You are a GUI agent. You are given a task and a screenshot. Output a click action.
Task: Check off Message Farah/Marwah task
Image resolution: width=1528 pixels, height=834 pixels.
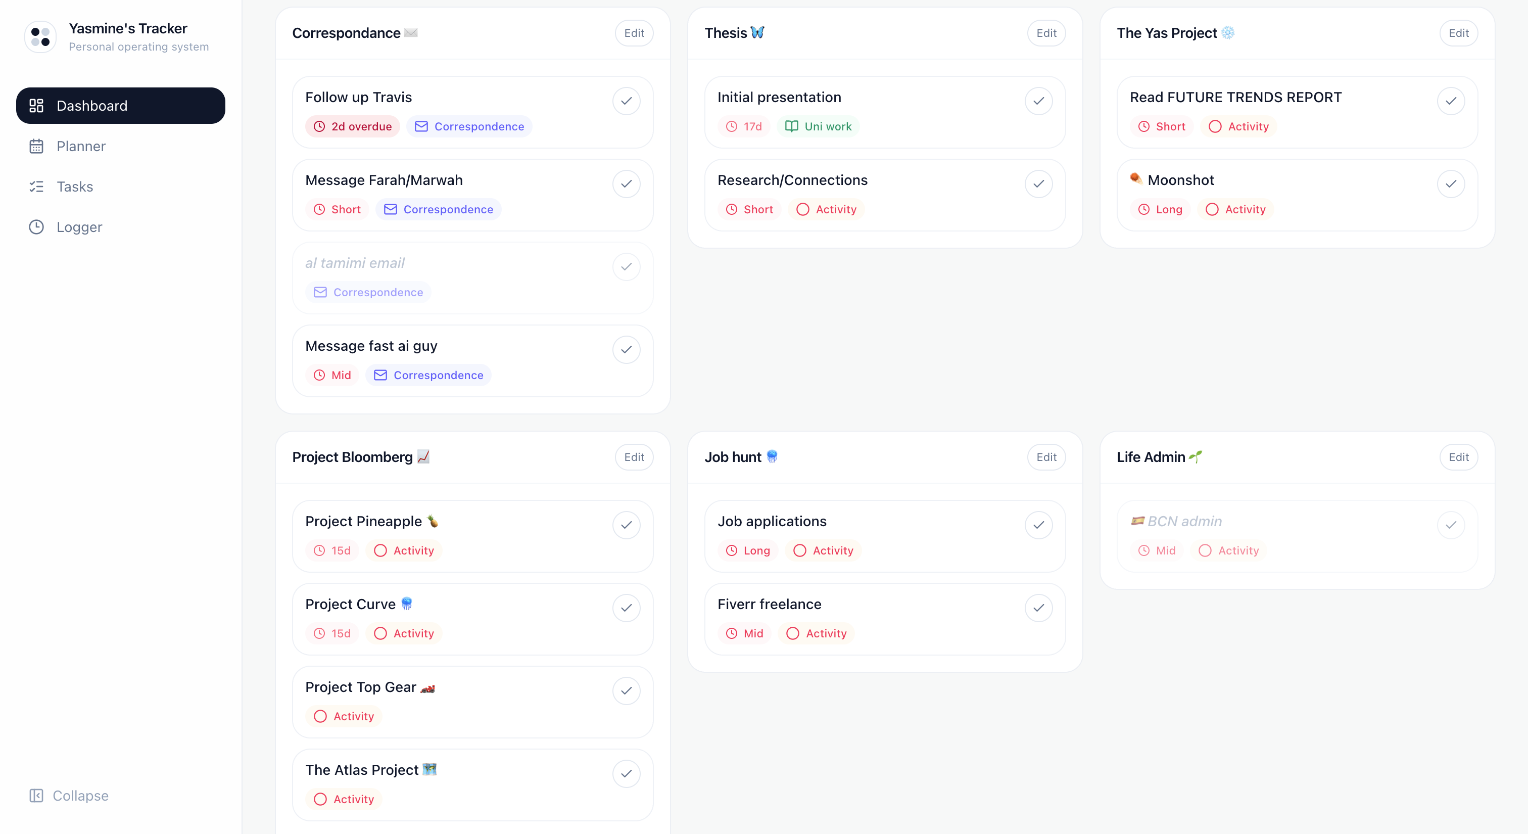(626, 184)
